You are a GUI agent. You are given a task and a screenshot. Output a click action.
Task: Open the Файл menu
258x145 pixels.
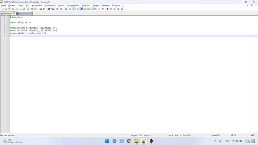click(x=4, y=6)
